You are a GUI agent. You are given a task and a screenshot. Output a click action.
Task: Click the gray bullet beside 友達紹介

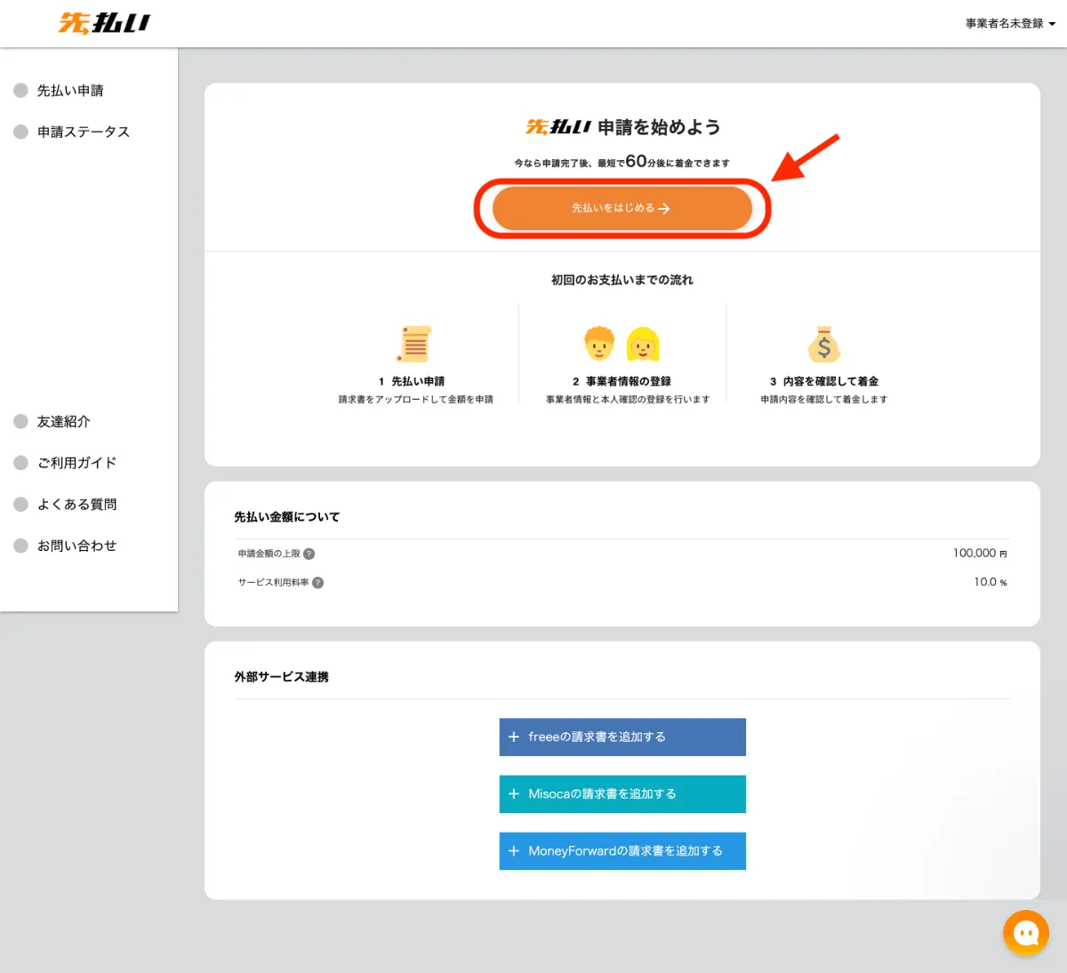[x=20, y=421]
